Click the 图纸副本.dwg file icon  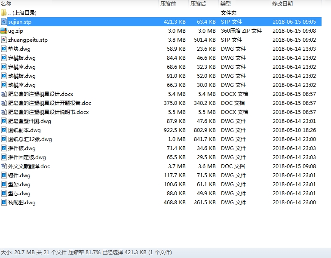point(3,130)
